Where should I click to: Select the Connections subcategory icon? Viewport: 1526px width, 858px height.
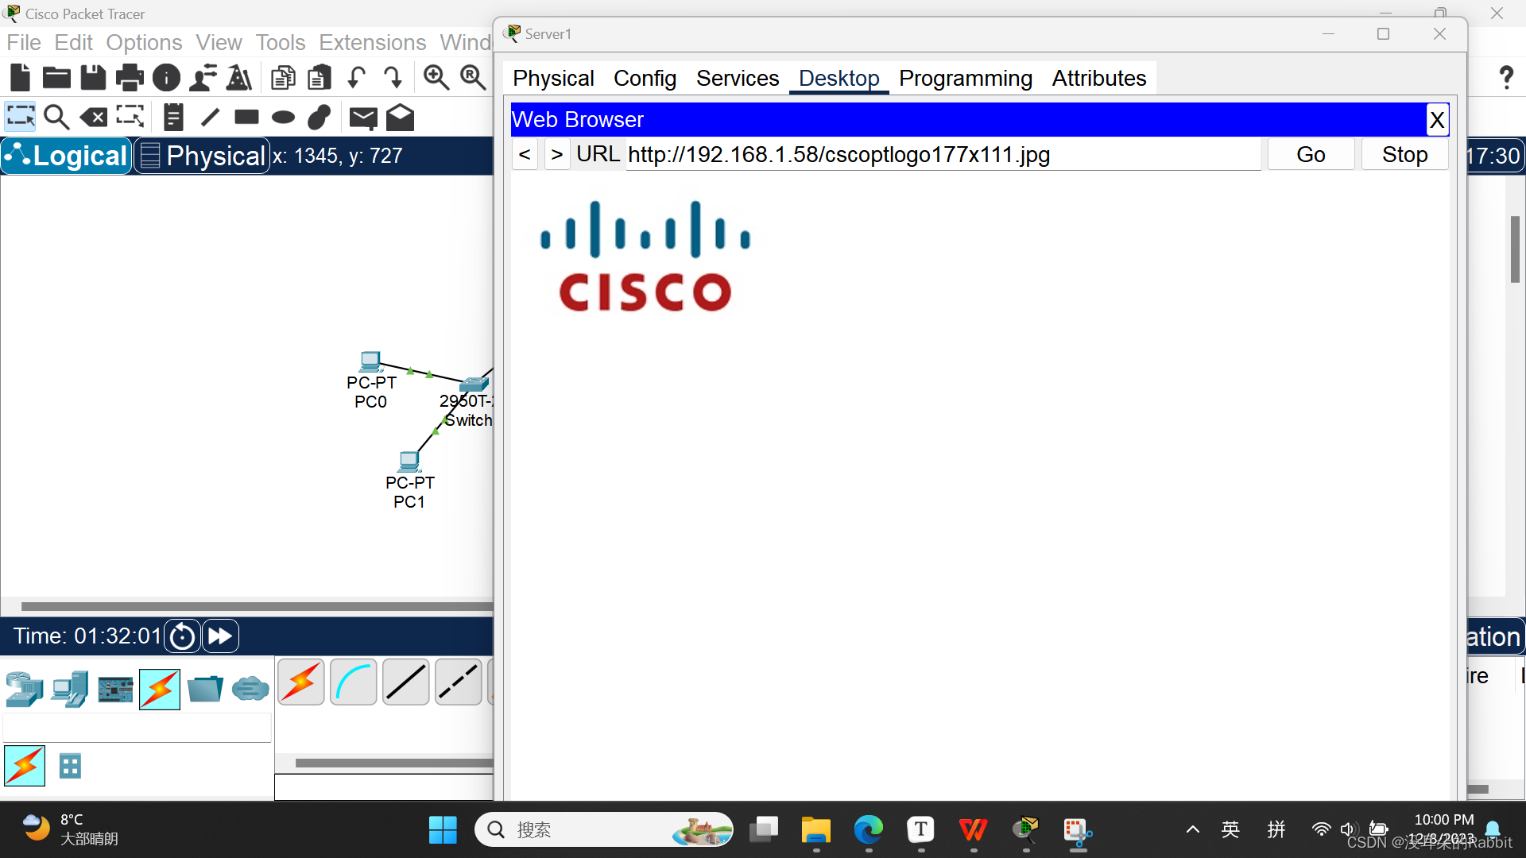[x=25, y=766]
